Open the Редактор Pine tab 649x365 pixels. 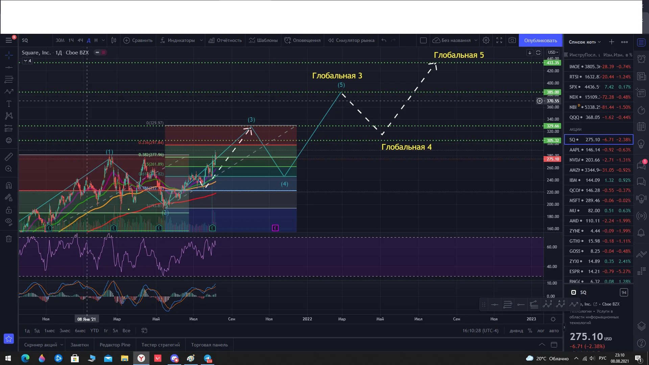tap(115, 345)
